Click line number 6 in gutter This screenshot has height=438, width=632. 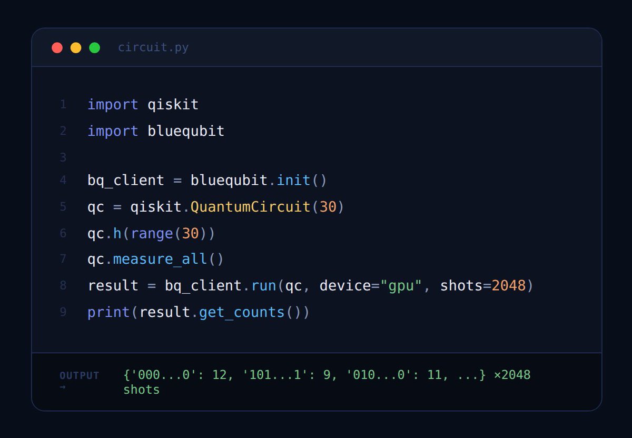(x=63, y=233)
